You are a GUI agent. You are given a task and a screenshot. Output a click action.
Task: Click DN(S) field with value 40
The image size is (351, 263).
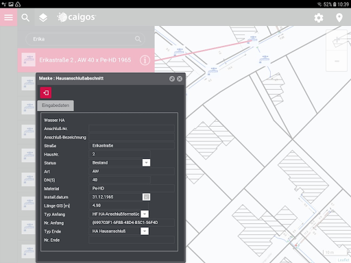click(119, 180)
